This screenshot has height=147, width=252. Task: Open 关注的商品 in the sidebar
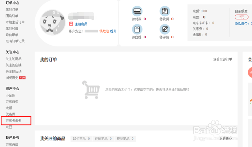(14, 59)
